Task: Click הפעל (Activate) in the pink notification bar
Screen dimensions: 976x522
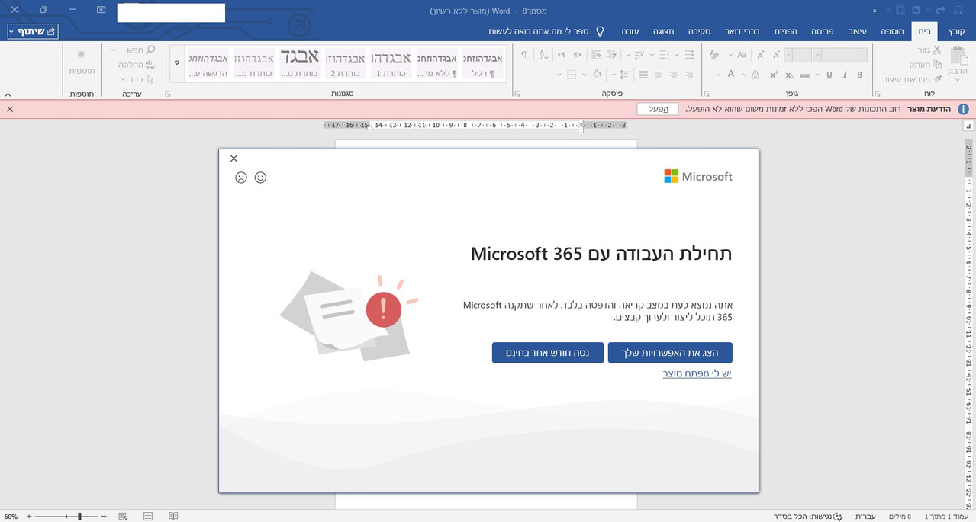Action: [x=658, y=109]
